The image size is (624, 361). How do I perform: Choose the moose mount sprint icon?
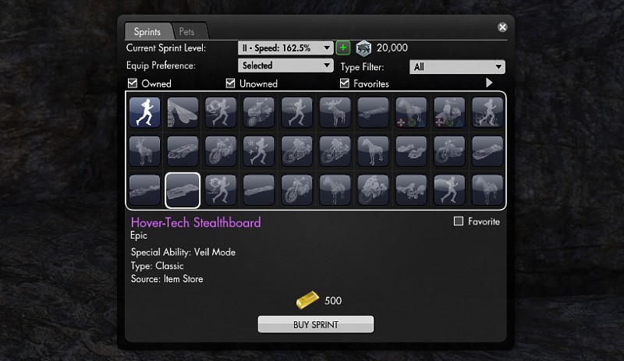(335, 112)
